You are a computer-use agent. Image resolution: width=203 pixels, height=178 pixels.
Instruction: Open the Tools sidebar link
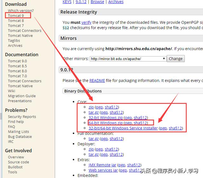coord(12,172)
